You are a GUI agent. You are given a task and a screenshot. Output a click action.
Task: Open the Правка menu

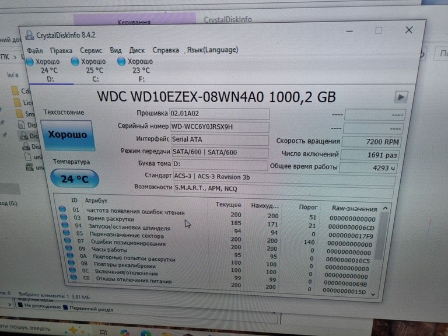(61, 51)
